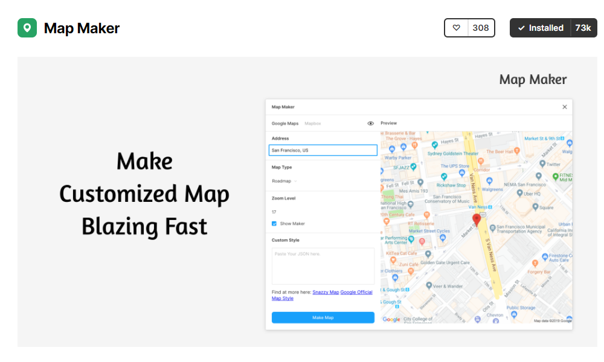Click the Market St & 9th St label
Screen dimensions: 604x362
click(544, 138)
